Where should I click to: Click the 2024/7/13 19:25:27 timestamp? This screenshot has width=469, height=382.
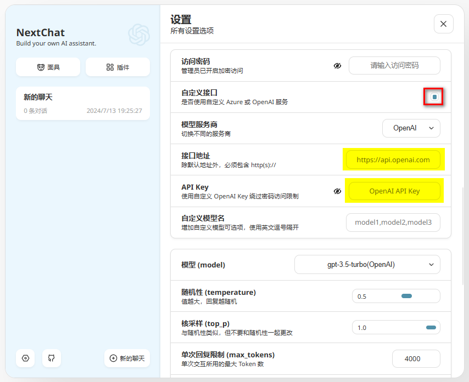(x=114, y=111)
